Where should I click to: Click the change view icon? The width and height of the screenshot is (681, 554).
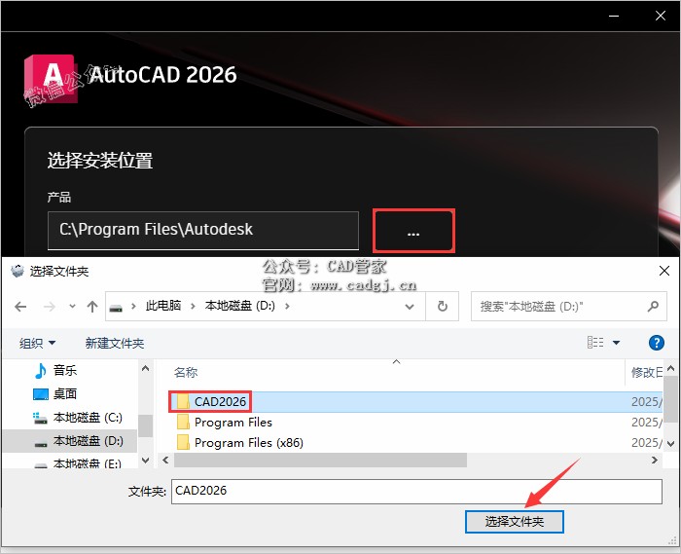pyautogui.click(x=595, y=343)
